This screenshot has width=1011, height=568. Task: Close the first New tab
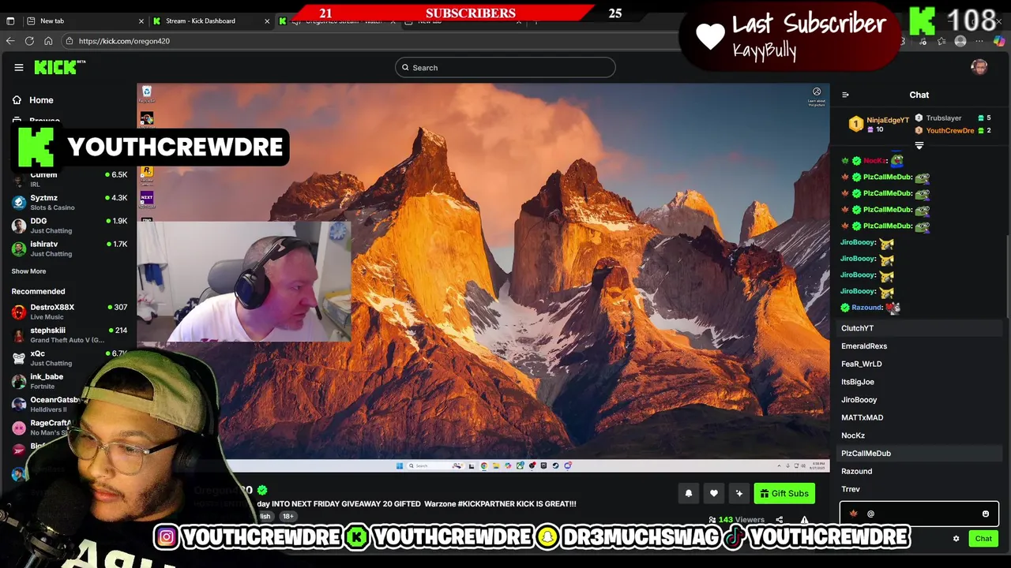point(141,21)
